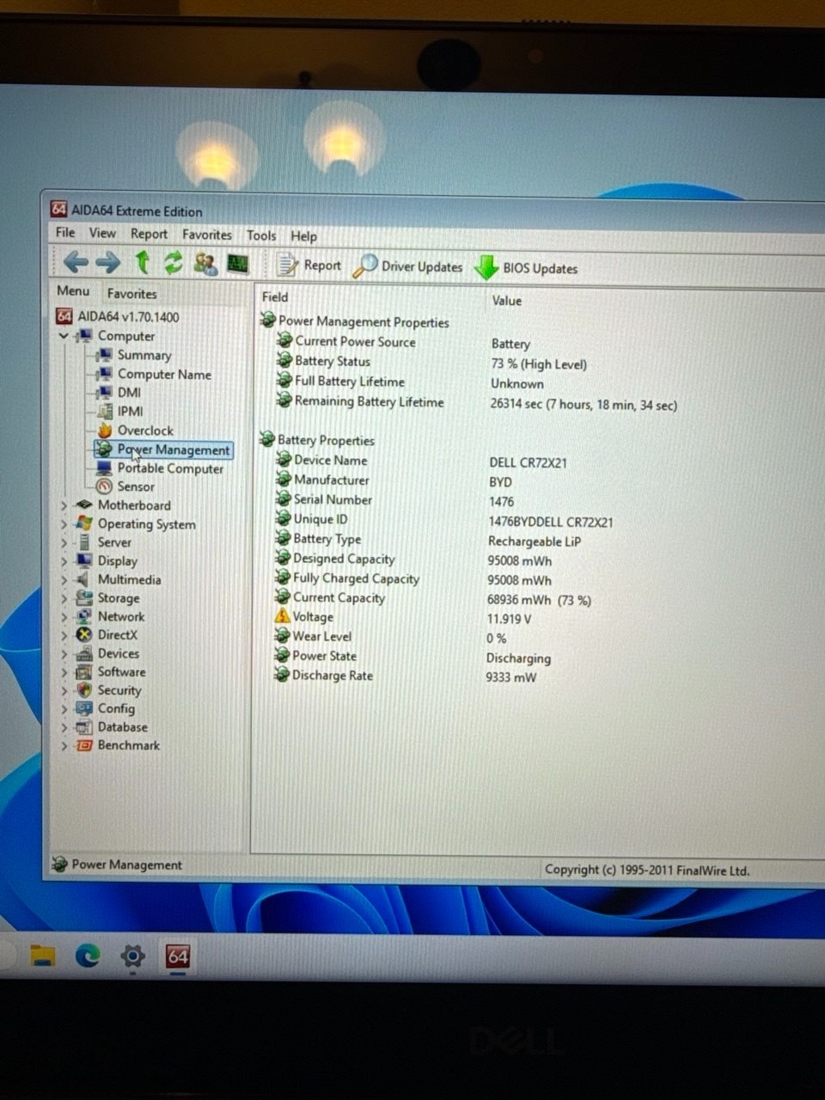Expand the Motherboard node

64,505
